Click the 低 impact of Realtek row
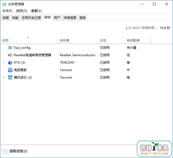This screenshot has width=173, height=158. (128, 55)
